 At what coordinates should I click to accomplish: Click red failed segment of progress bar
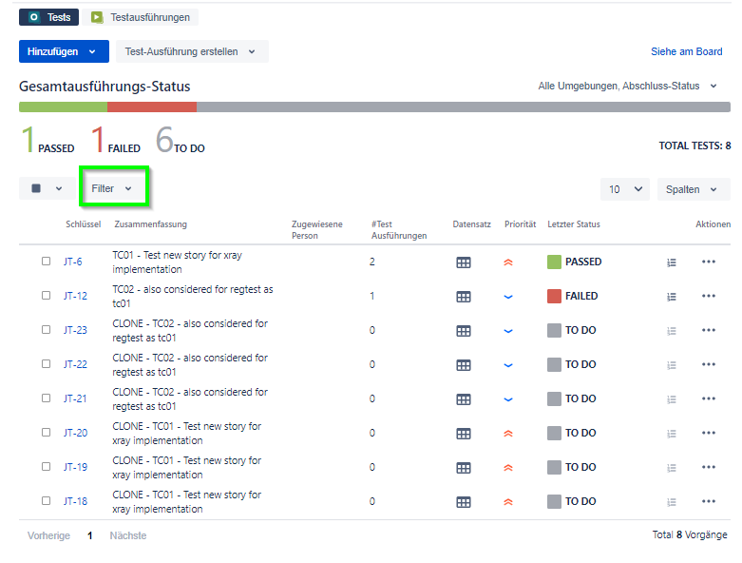152,107
